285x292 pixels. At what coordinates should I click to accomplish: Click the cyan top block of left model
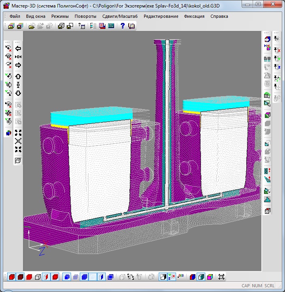coord(91,116)
